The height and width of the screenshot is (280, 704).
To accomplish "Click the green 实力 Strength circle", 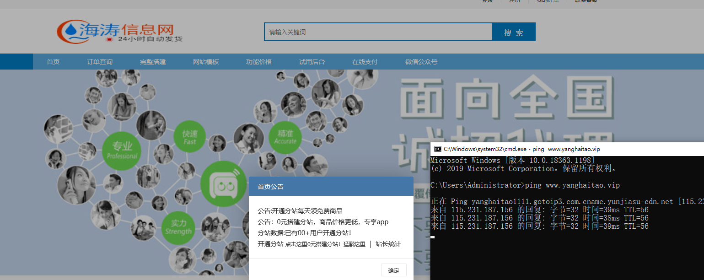I will (x=178, y=226).
